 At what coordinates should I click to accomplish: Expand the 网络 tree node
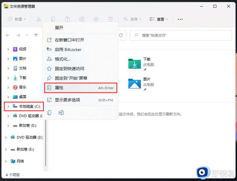coord(6,161)
